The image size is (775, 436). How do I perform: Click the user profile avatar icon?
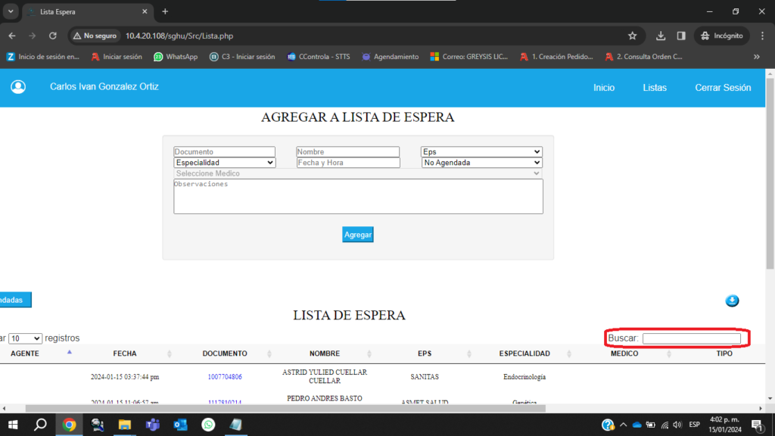tap(18, 87)
